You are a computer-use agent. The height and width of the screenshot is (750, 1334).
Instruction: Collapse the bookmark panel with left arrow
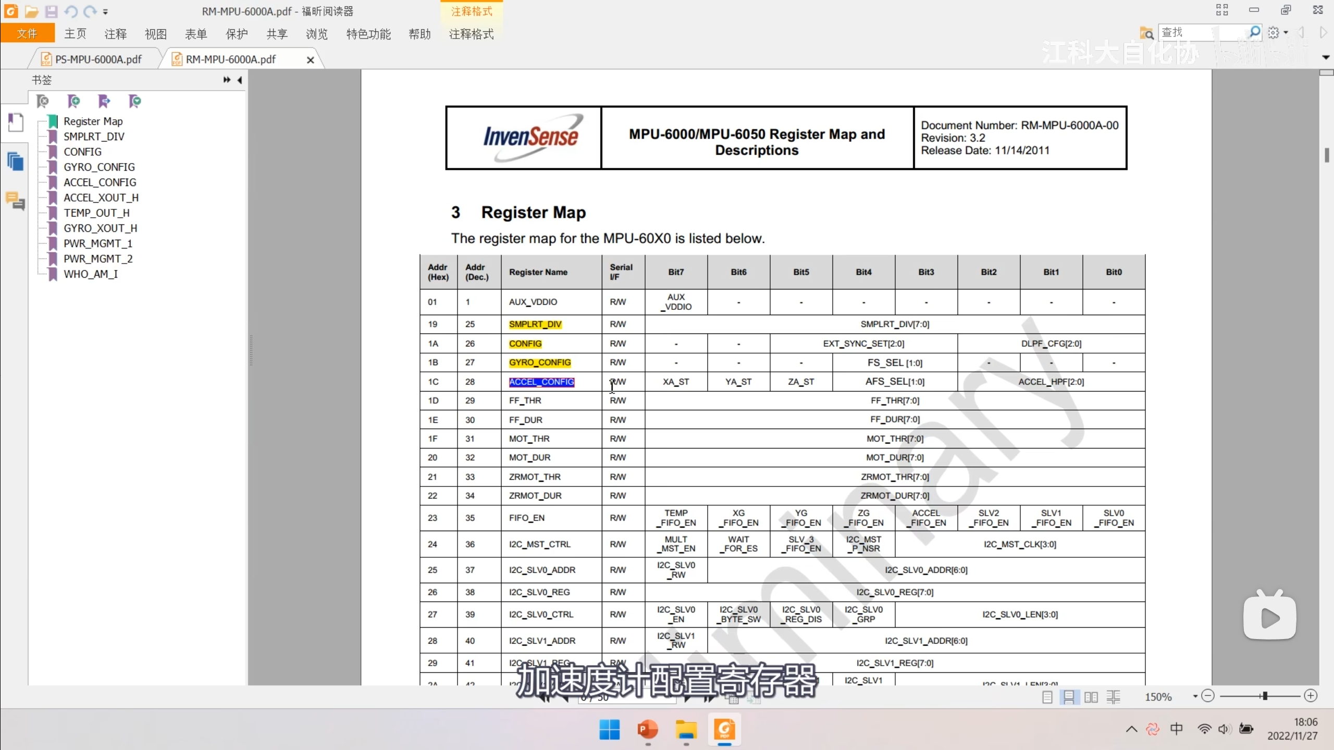click(240, 80)
